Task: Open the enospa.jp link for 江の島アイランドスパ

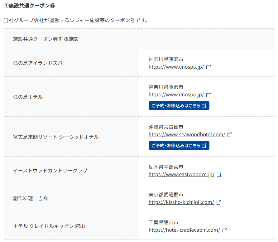Action: click(176, 67)
